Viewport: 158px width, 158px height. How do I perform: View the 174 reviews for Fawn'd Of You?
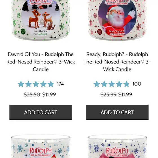point(60,84)
